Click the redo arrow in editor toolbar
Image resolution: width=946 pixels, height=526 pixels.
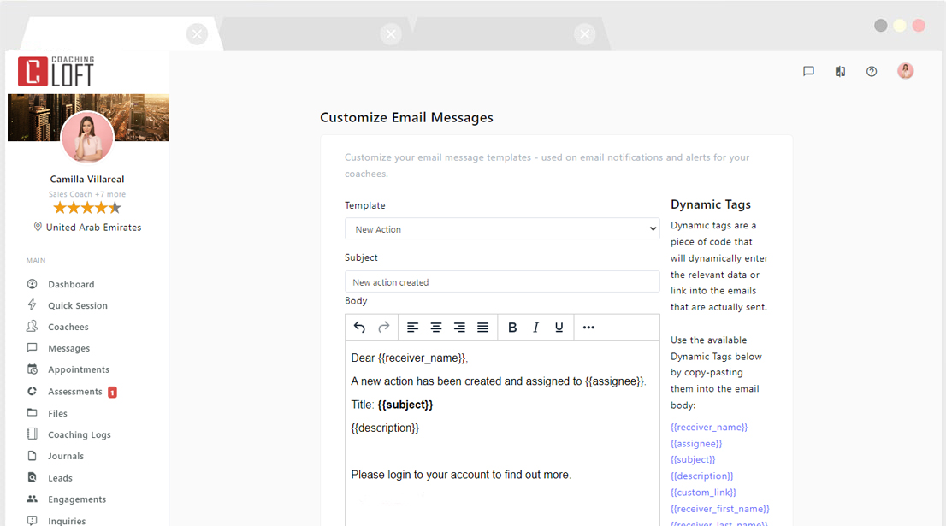point(384,328)
